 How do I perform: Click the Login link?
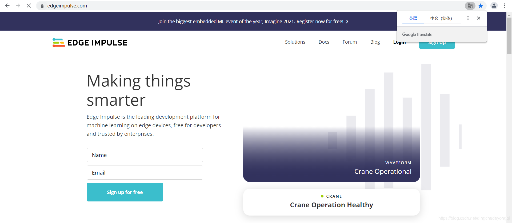click(x=399, y=43)
